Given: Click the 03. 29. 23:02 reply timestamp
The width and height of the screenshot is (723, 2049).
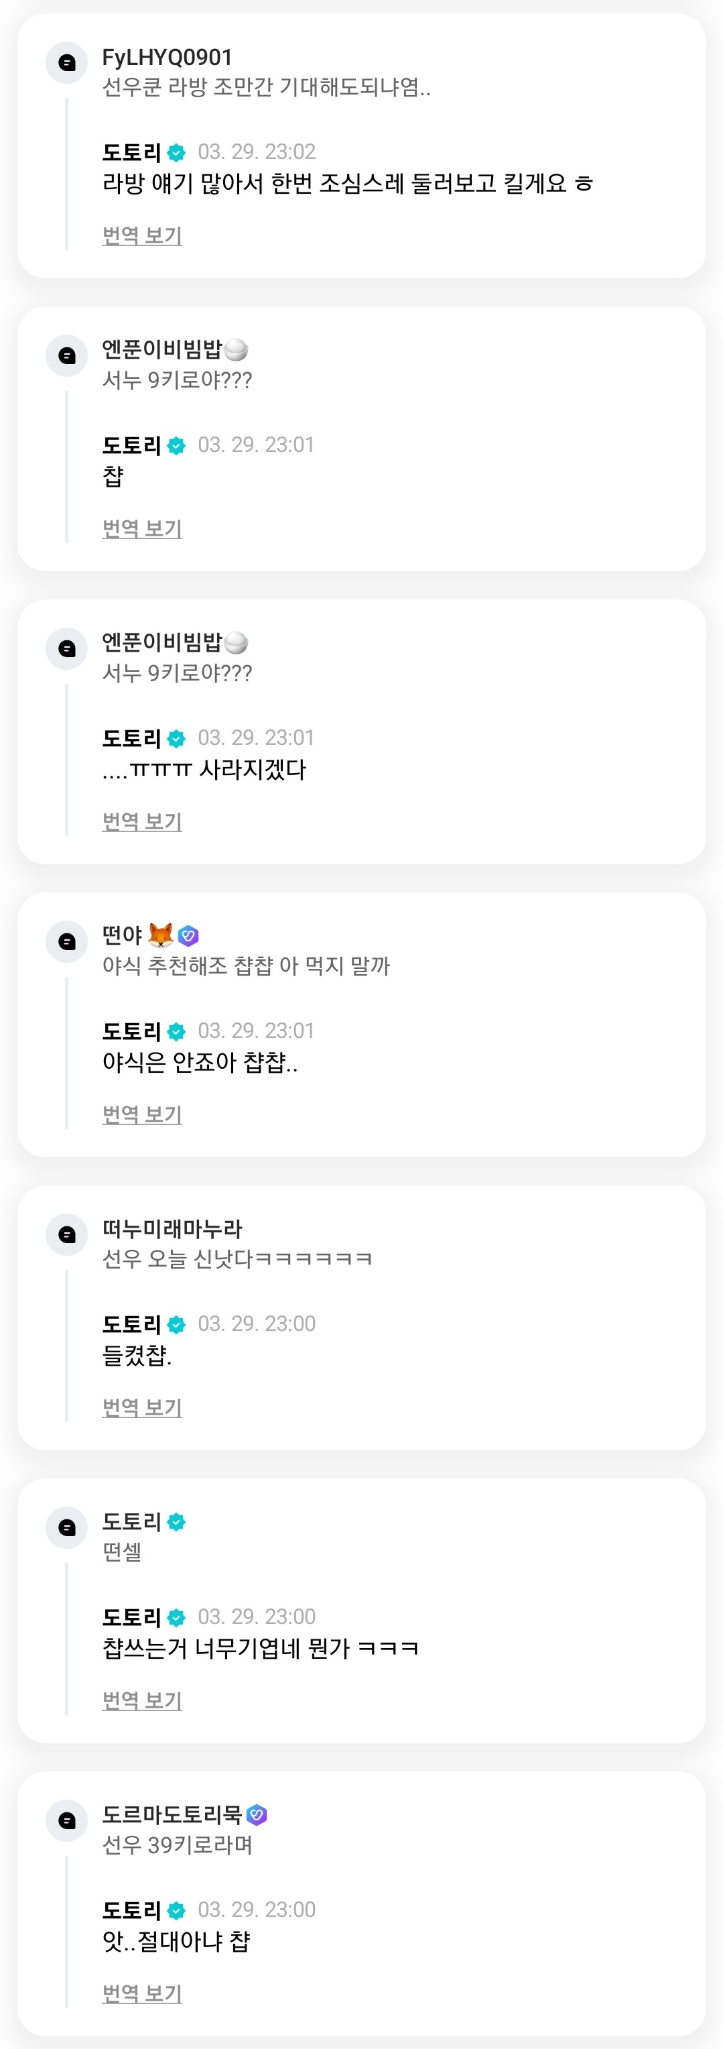Looking at the screenshot, I should (x=257, y=152).
